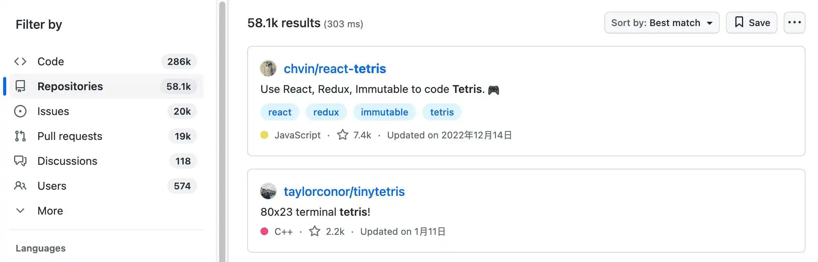
Task: Click the Pull requests branch icon
Action: coord(20,136)
